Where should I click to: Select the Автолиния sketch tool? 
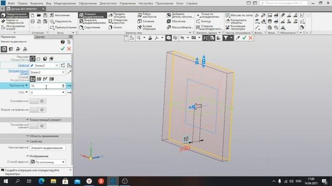[x=60, y=15]
